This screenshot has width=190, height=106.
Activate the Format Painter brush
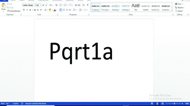(14, 11)
